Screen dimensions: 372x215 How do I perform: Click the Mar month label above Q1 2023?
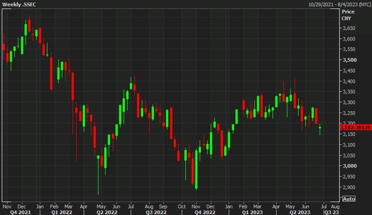(x=257, y=206)
